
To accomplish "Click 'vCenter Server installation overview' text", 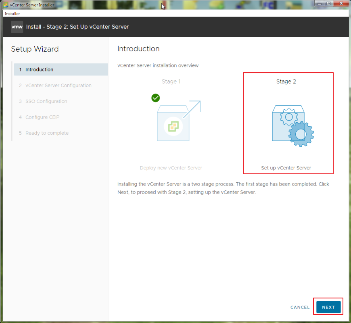I will [x=158, y=66].
